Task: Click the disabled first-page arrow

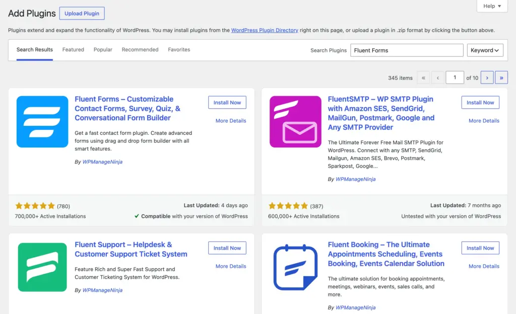Action: 423,78
